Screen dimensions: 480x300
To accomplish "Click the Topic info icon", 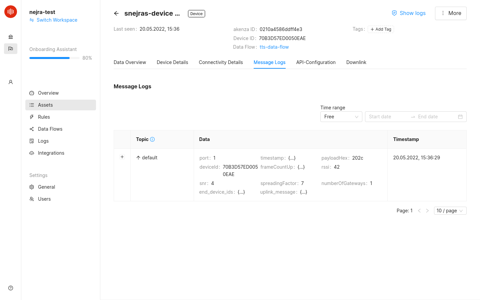I will (x=152, y=139).
